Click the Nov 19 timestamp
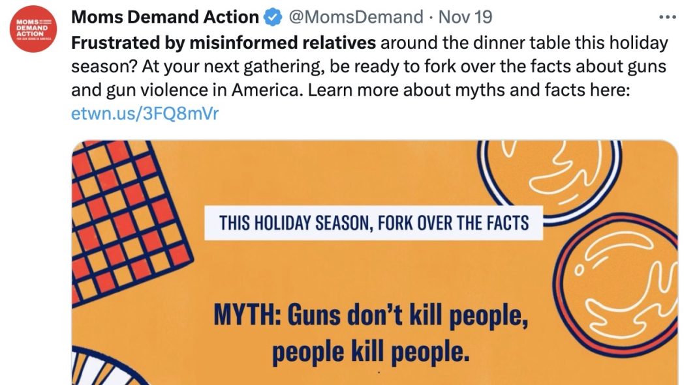 [x=465, y=17]
